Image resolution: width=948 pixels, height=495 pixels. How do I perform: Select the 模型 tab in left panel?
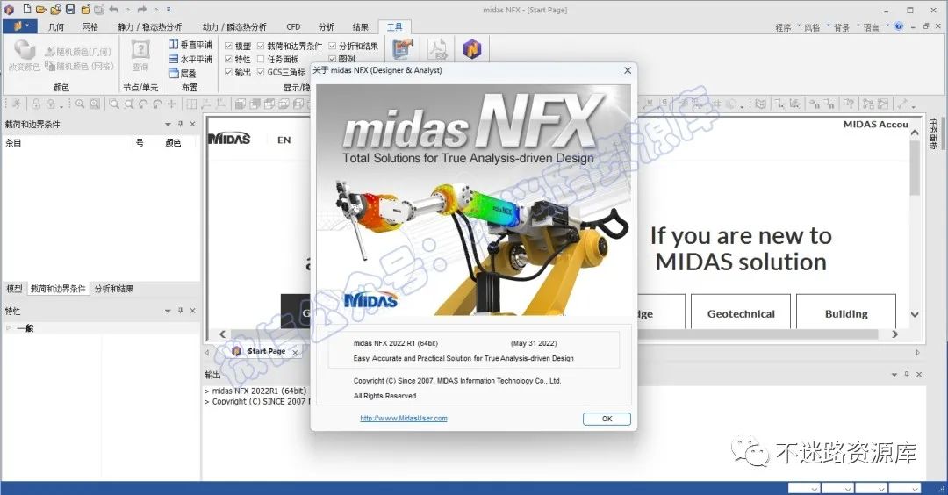point(15,289)
